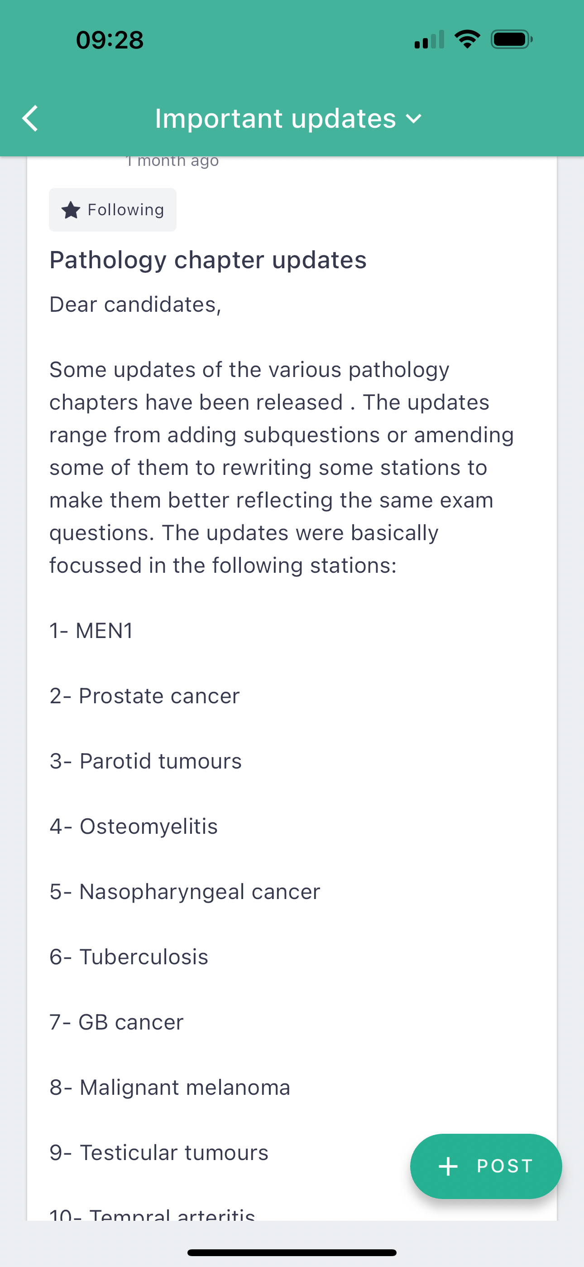Expand the chevron next to Important updates

pos(414,119)
